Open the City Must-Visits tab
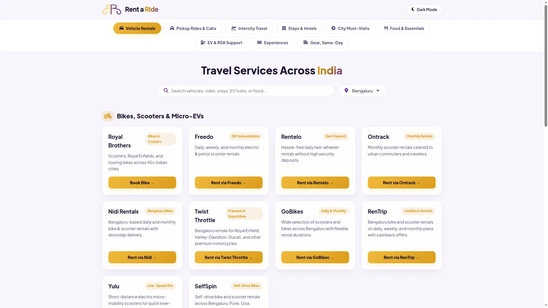The image size is (548, 308). pyautogui.click(x=350, y=28)
